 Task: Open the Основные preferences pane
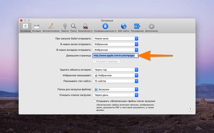[x=25, y=28]
